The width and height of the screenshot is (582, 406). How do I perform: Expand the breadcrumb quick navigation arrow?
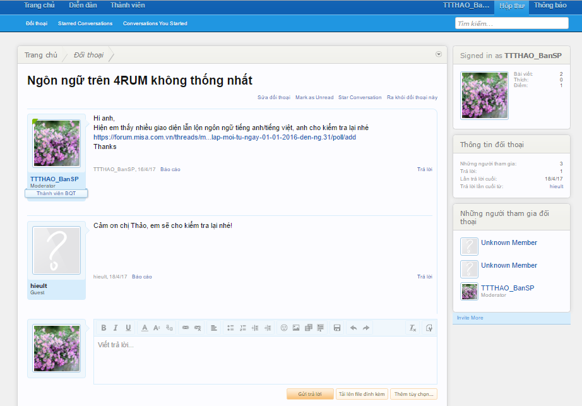(x=439, y=54)
